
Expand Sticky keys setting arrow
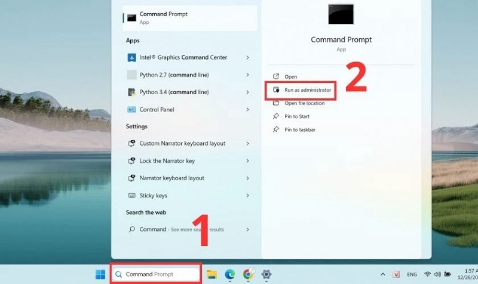248,196
